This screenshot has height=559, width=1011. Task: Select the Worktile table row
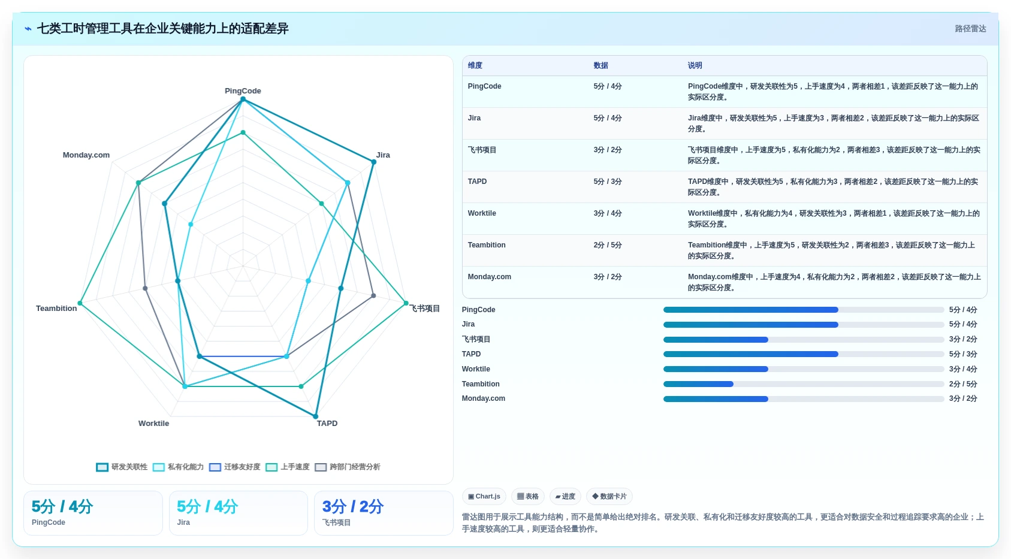point(725,219)
